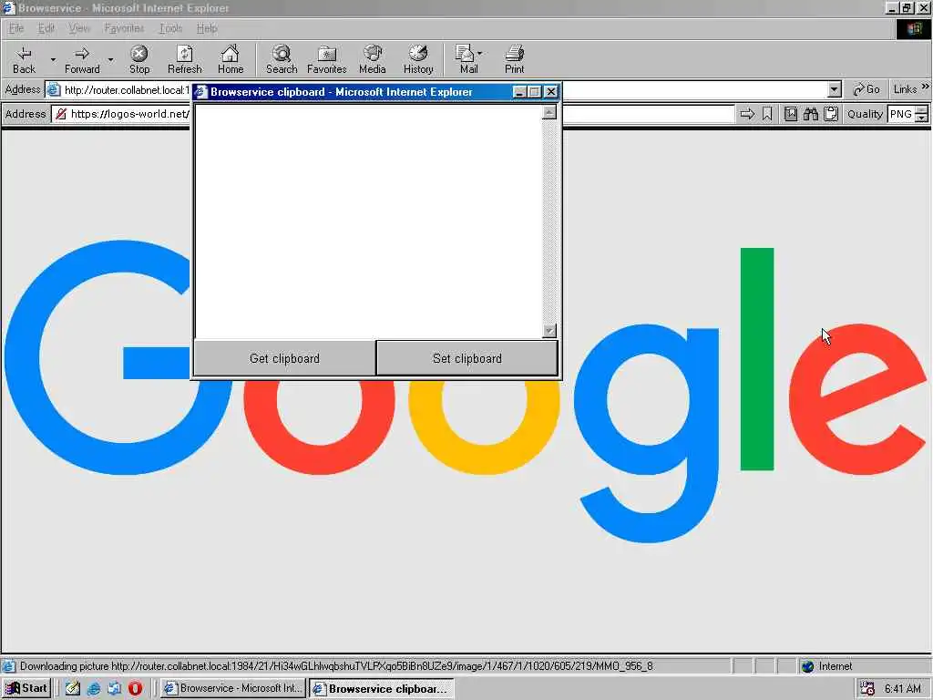Click inside the clipboard text area

point(368,221)
